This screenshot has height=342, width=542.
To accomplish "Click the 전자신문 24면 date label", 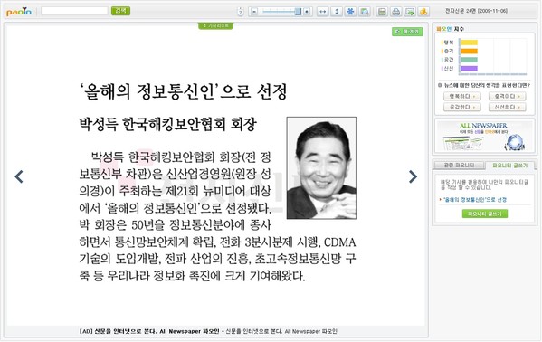I will tap(476, 11).
